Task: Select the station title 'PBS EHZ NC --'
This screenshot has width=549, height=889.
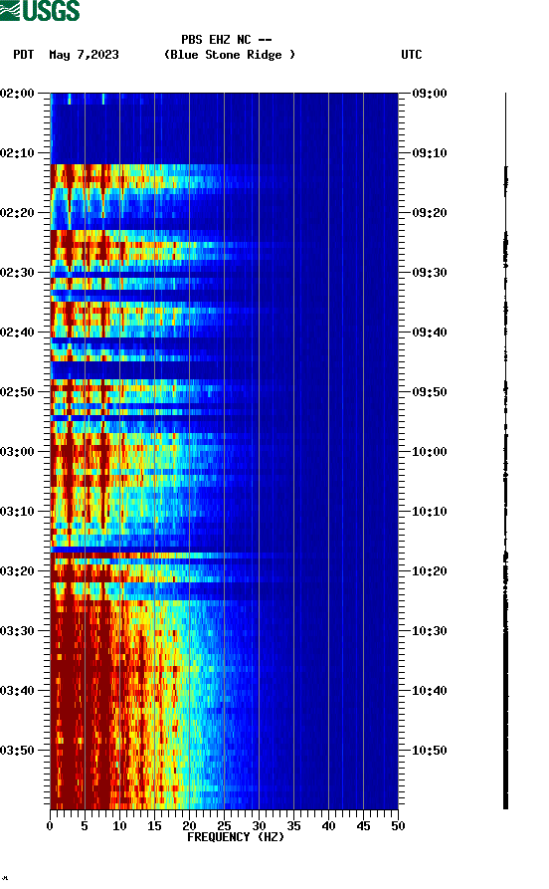Action: [227, 40]
